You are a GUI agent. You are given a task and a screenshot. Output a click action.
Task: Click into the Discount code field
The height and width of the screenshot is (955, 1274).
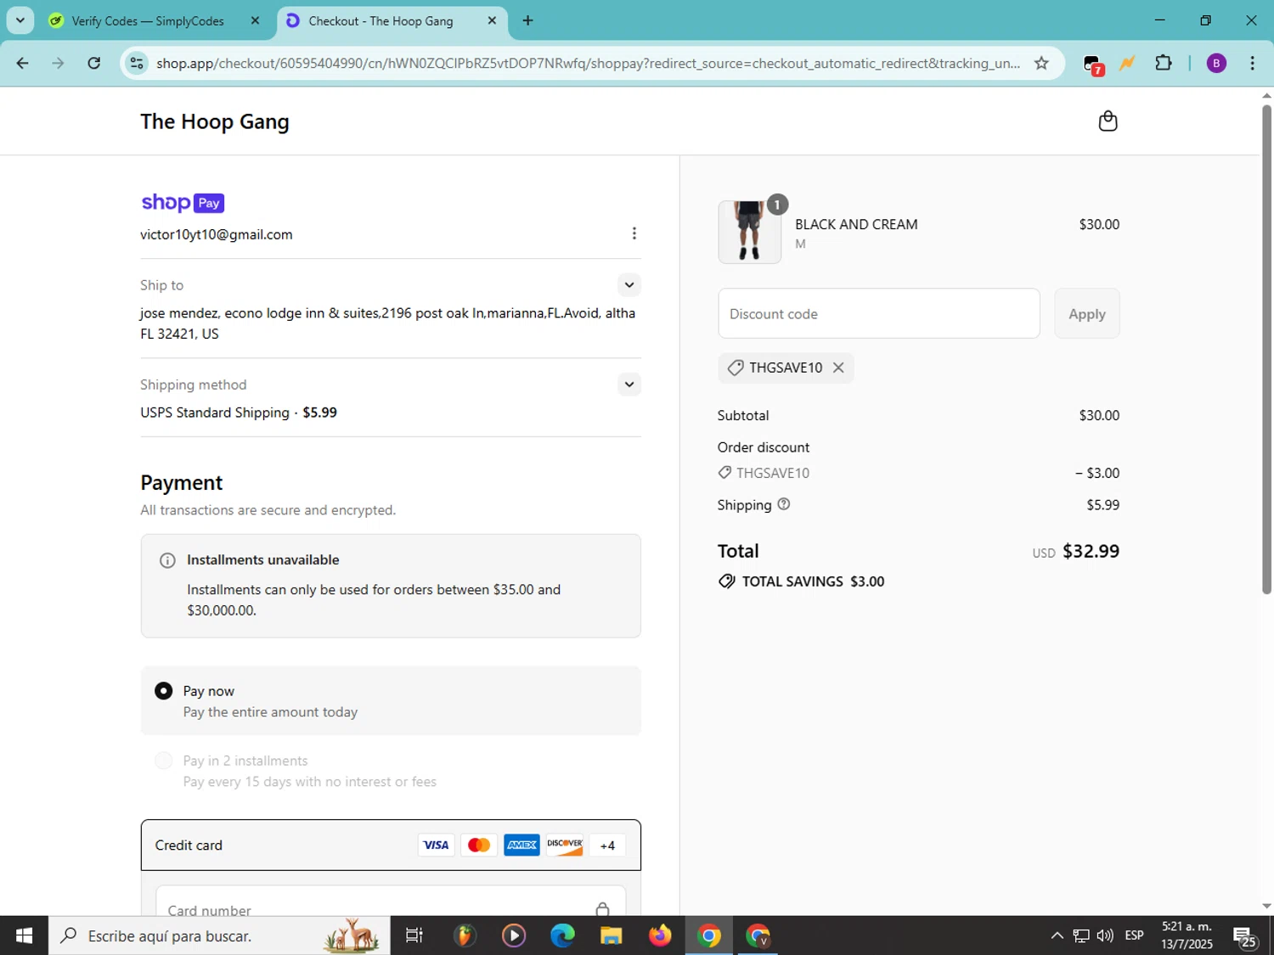[x=879, y=314]
